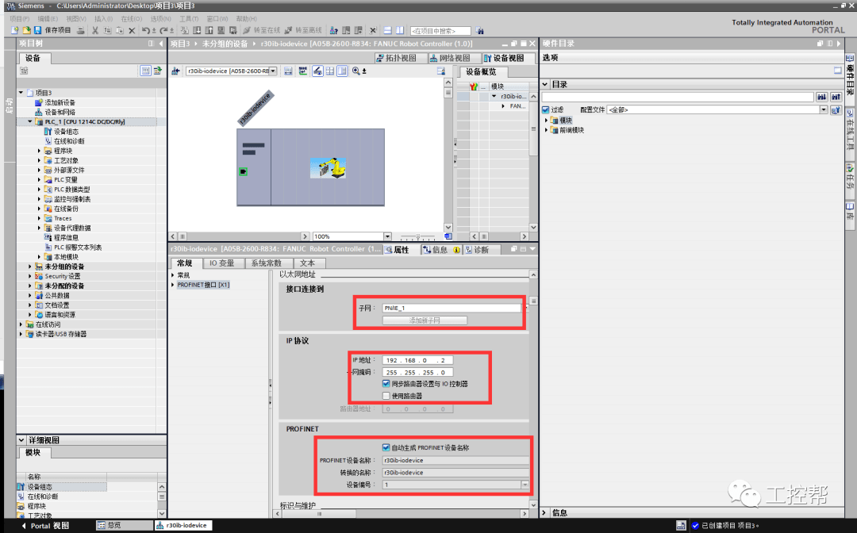
Task: Click the Print icon in main toolbar
Action: point(81,30)
